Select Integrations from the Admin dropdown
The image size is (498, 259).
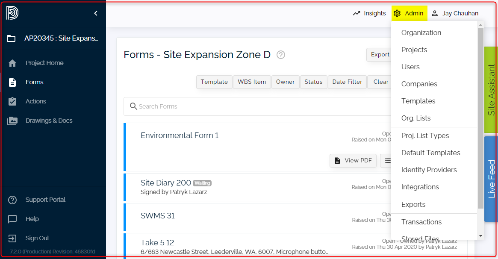[x=420, y=187]
